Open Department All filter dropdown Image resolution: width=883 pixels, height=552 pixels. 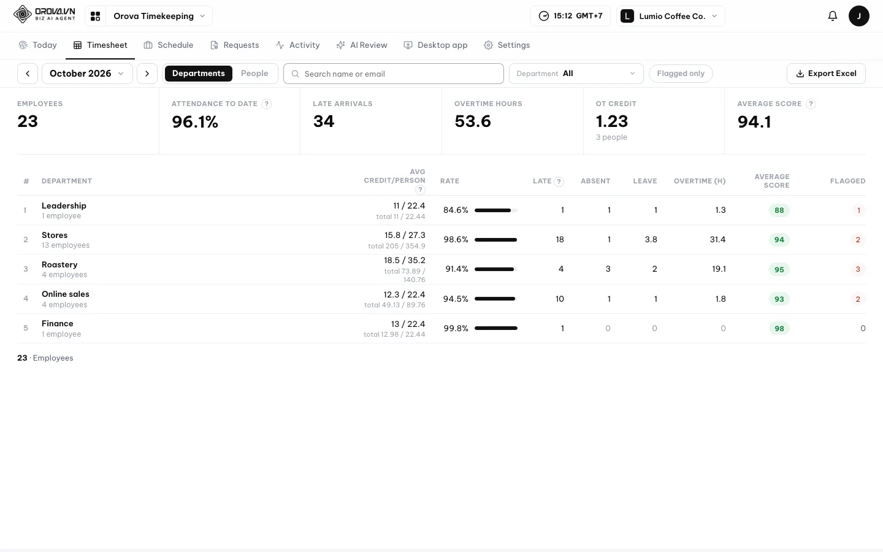pyautogui.click(x=576, y=74)
